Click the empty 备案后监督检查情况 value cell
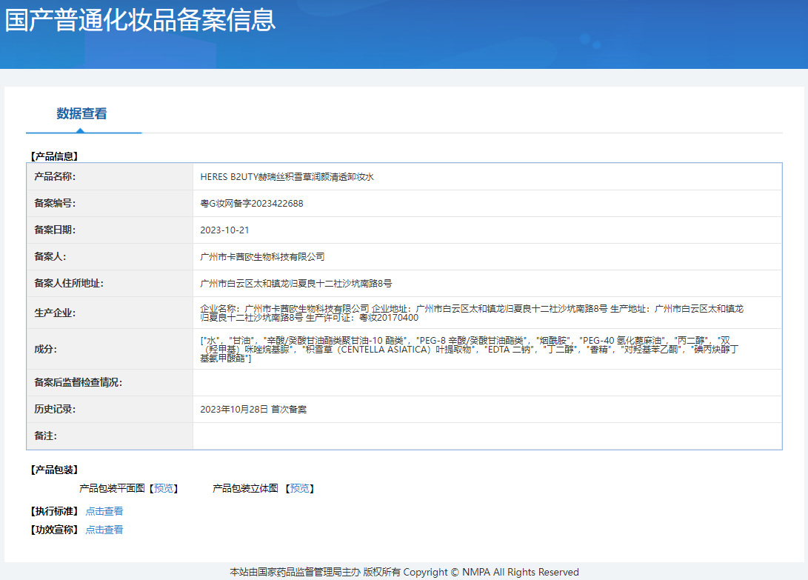 click(x=487, y=382)
